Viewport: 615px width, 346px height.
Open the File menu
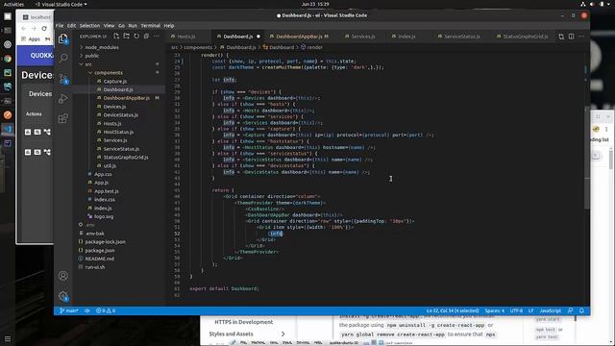(60, 26)
